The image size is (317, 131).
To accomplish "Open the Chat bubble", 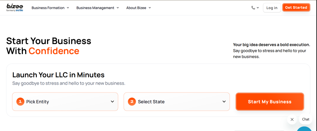I will pos(306,119).
